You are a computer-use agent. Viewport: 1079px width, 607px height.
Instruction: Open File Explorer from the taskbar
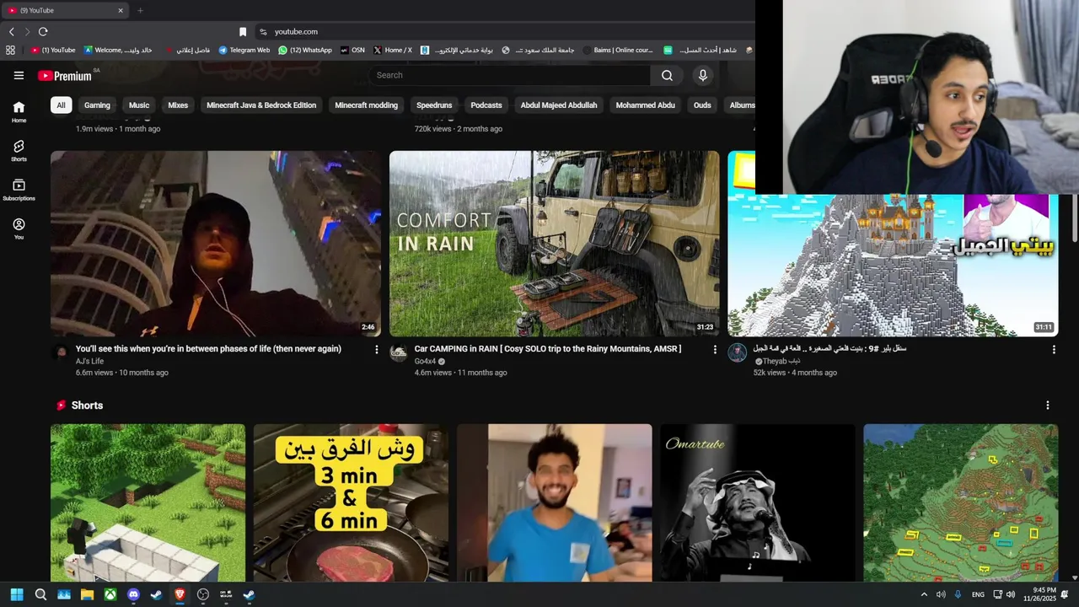click(x=87, y=594)
